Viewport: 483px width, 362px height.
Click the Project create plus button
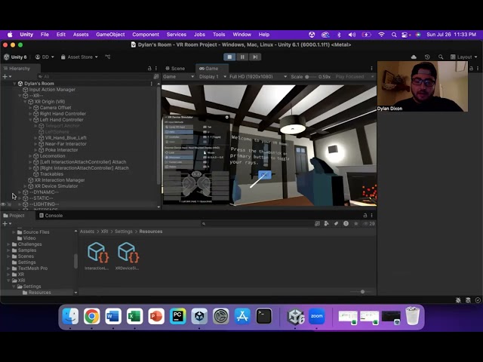point(7,224)
